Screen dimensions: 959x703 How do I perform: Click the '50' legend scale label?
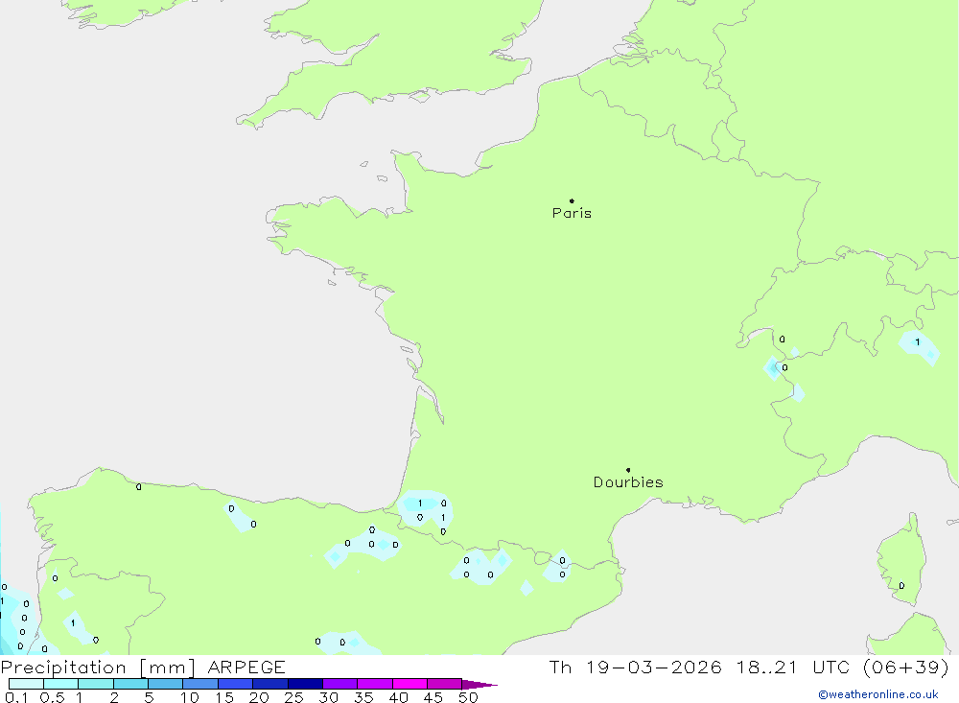[x=468, y=697]
